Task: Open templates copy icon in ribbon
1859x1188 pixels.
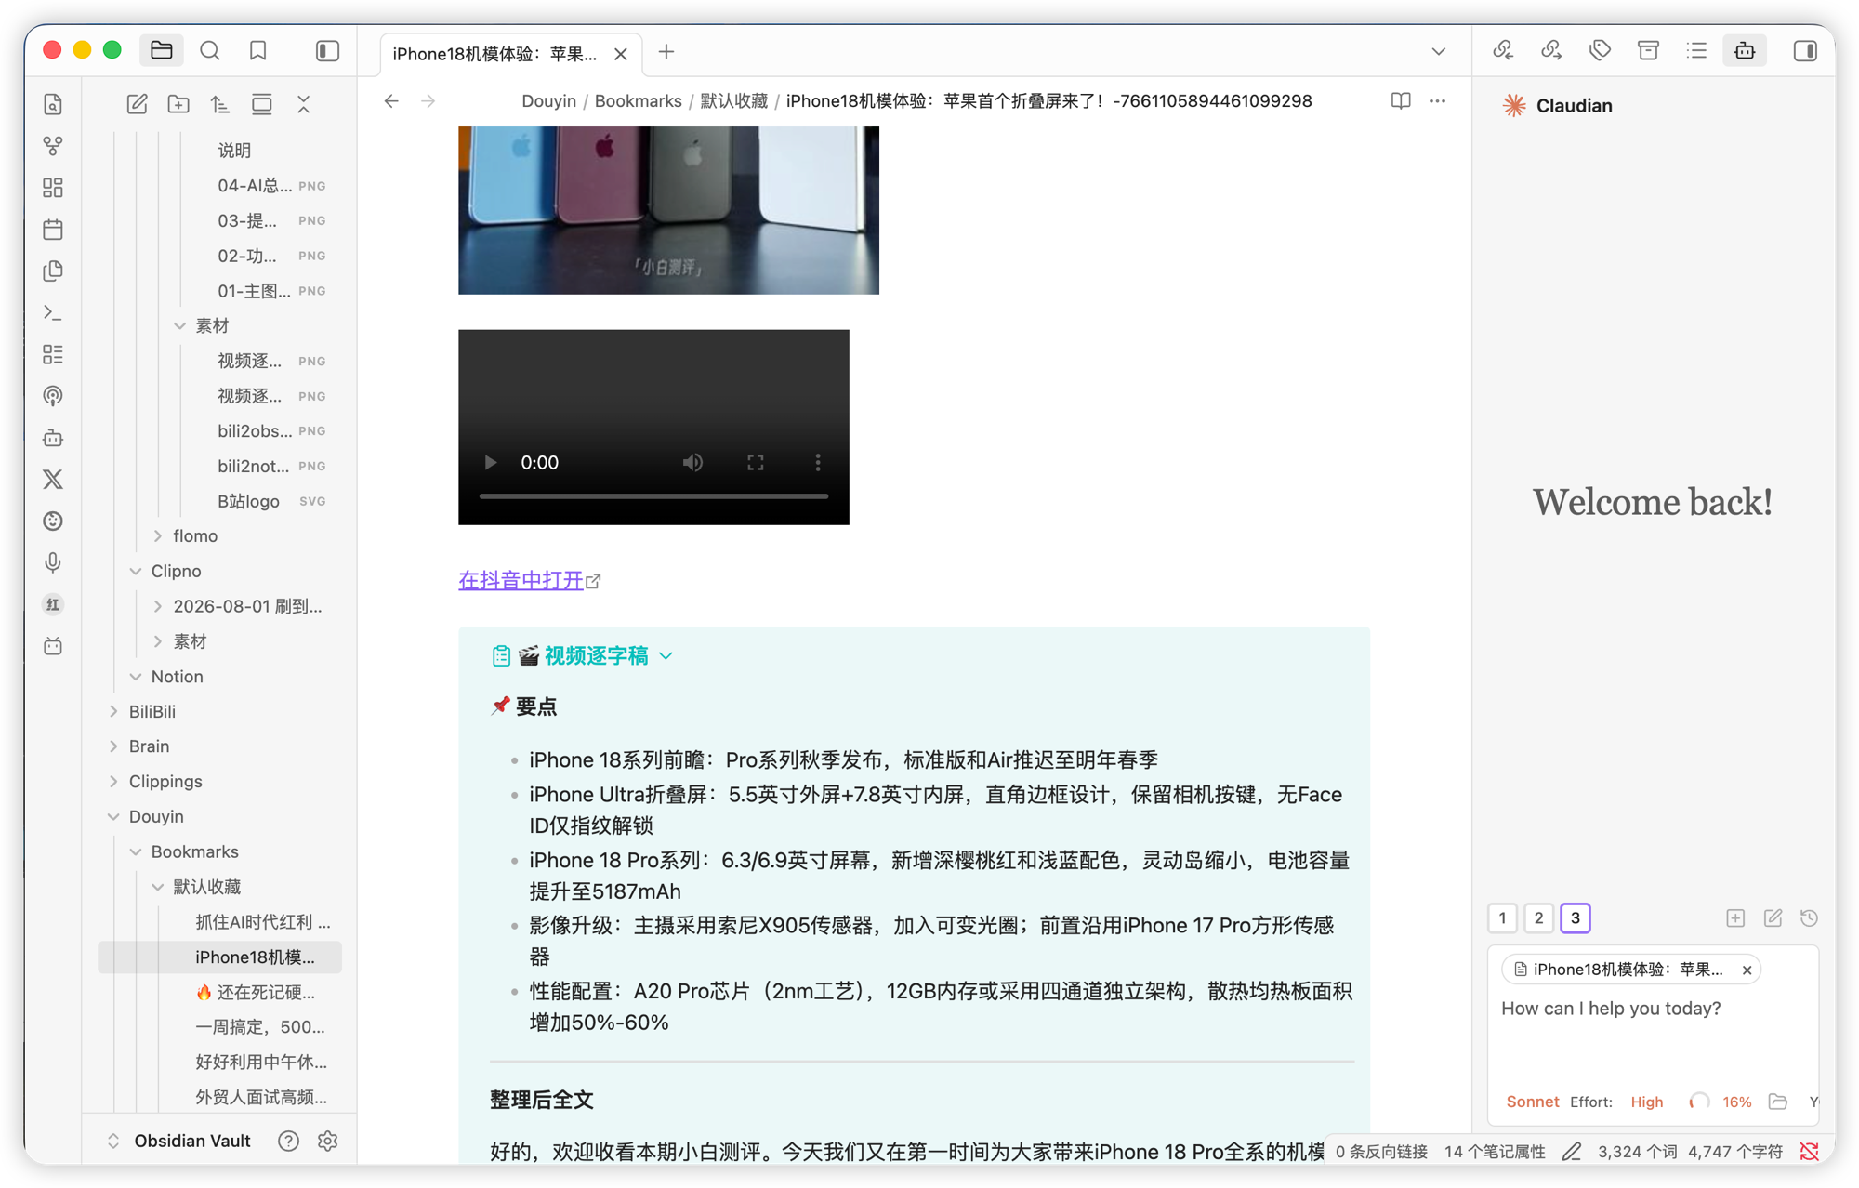Action: pos(53,271)
